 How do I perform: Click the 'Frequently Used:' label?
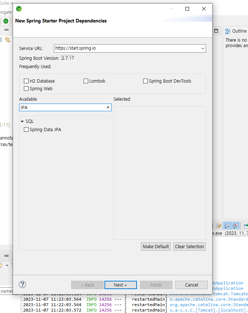(35, 66)
